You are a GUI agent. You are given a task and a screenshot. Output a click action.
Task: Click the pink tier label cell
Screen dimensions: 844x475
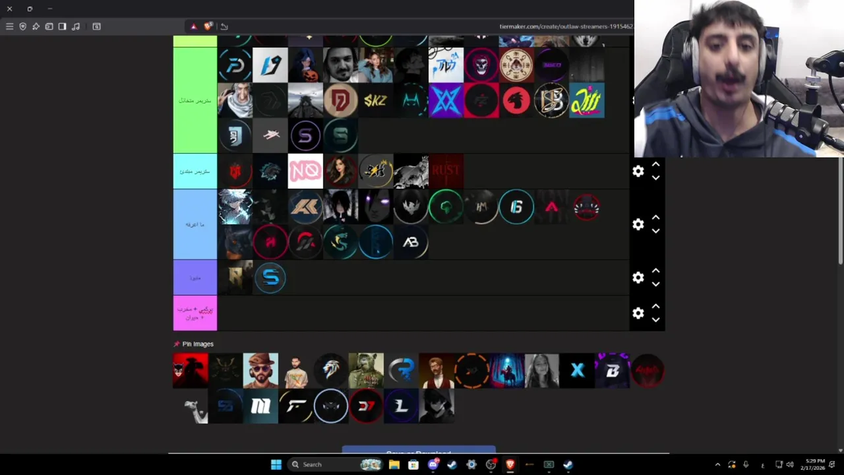[195, 313]
